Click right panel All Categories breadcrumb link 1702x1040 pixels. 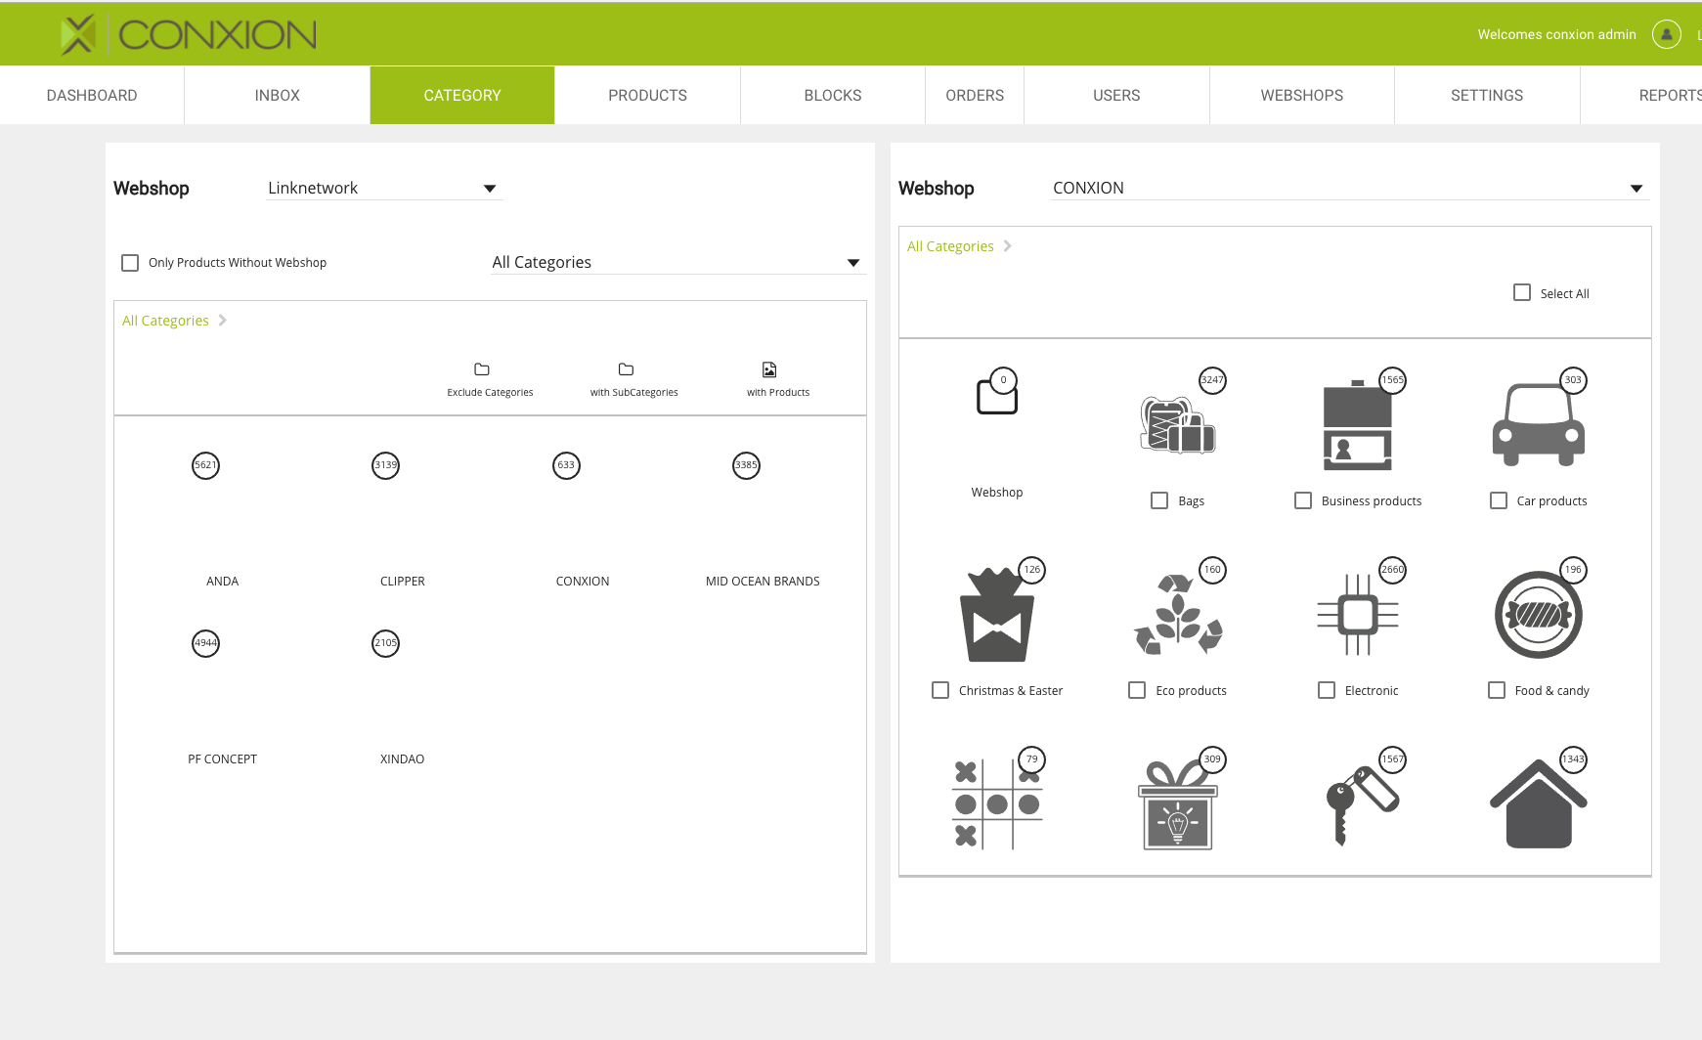(950, 246)
